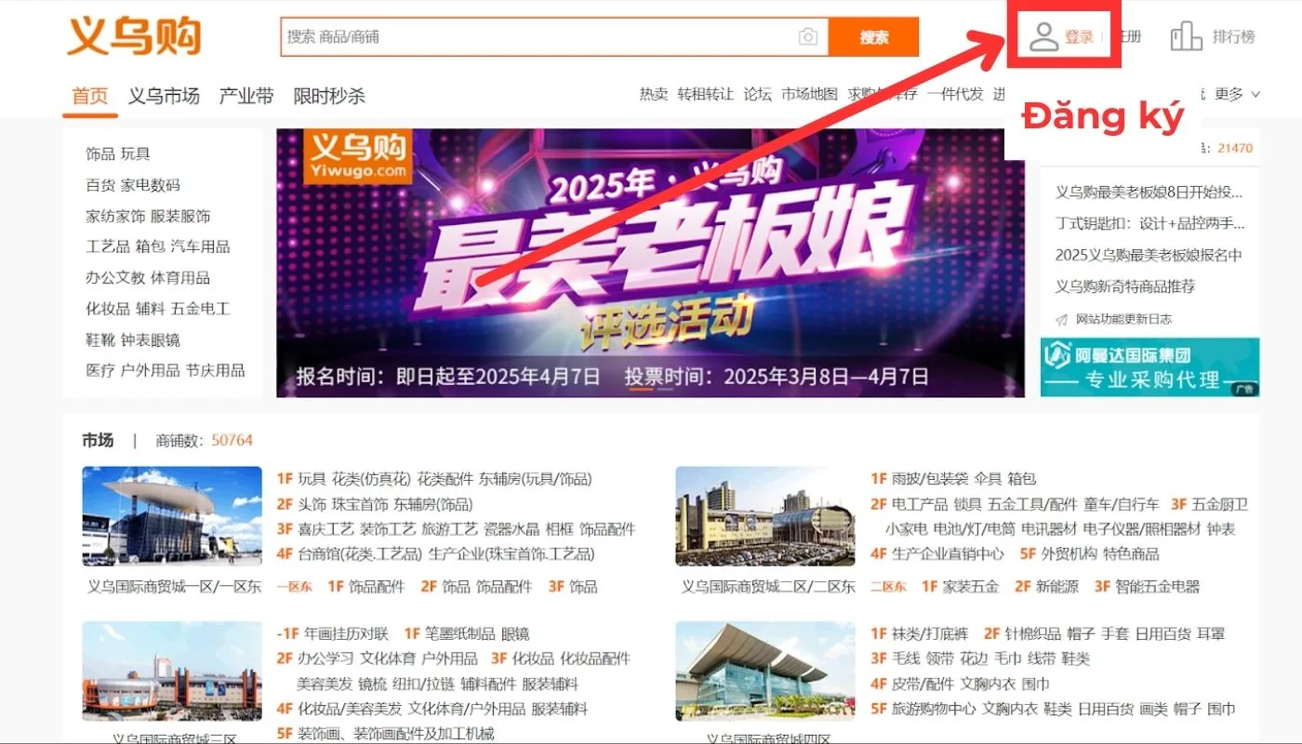The height and width of the screenshot is (744, 1302).
Task: Click the 喜庆工艺 floor 3F link
Action: pyautogui.click(x=326, y=529)
